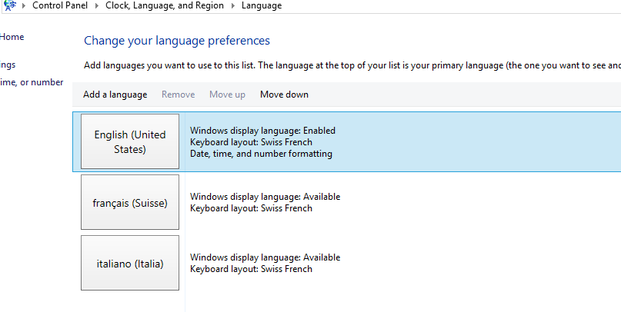Click Add a language

tap(115, 95)
